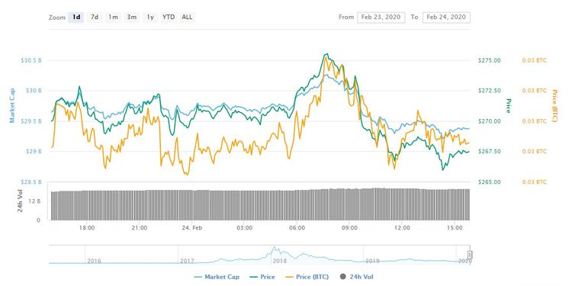Click the grey 24h Vol legend circle

click(x=342, y=278)
